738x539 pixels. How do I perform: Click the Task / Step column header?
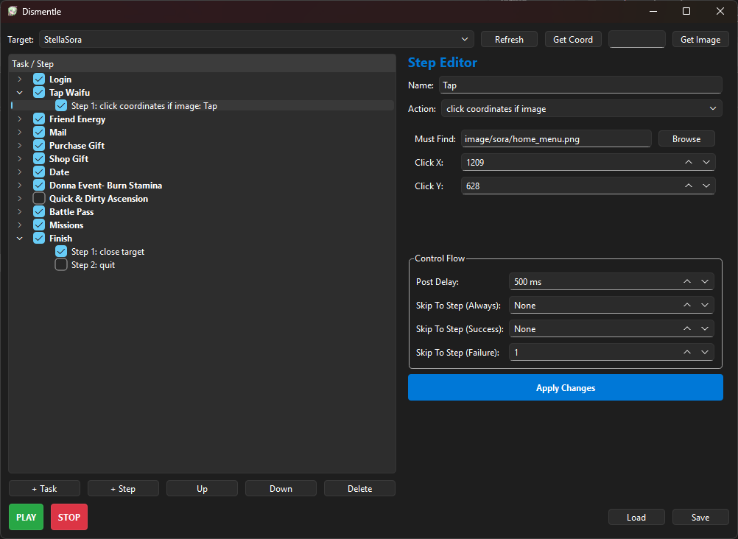(x=202, y=63)
